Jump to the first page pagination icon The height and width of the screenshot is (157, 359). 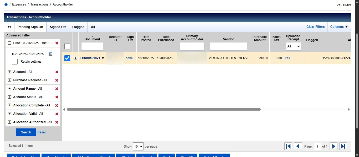click(288, 146)
